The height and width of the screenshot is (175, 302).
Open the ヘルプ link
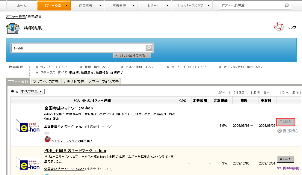coord(291,27)
